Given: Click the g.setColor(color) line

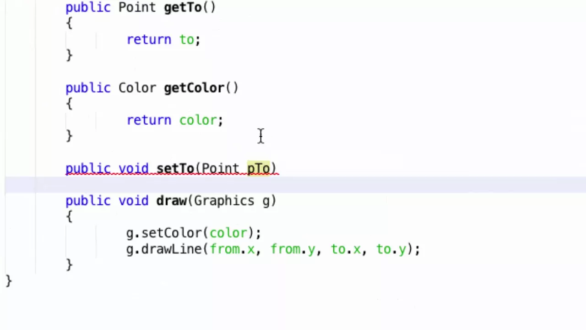Looking at the screenshot, I should (194, 233).
